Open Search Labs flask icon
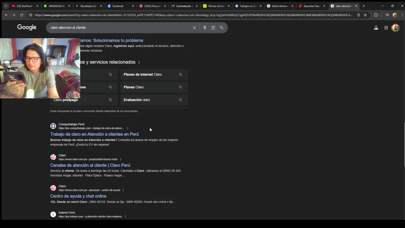 376,28
